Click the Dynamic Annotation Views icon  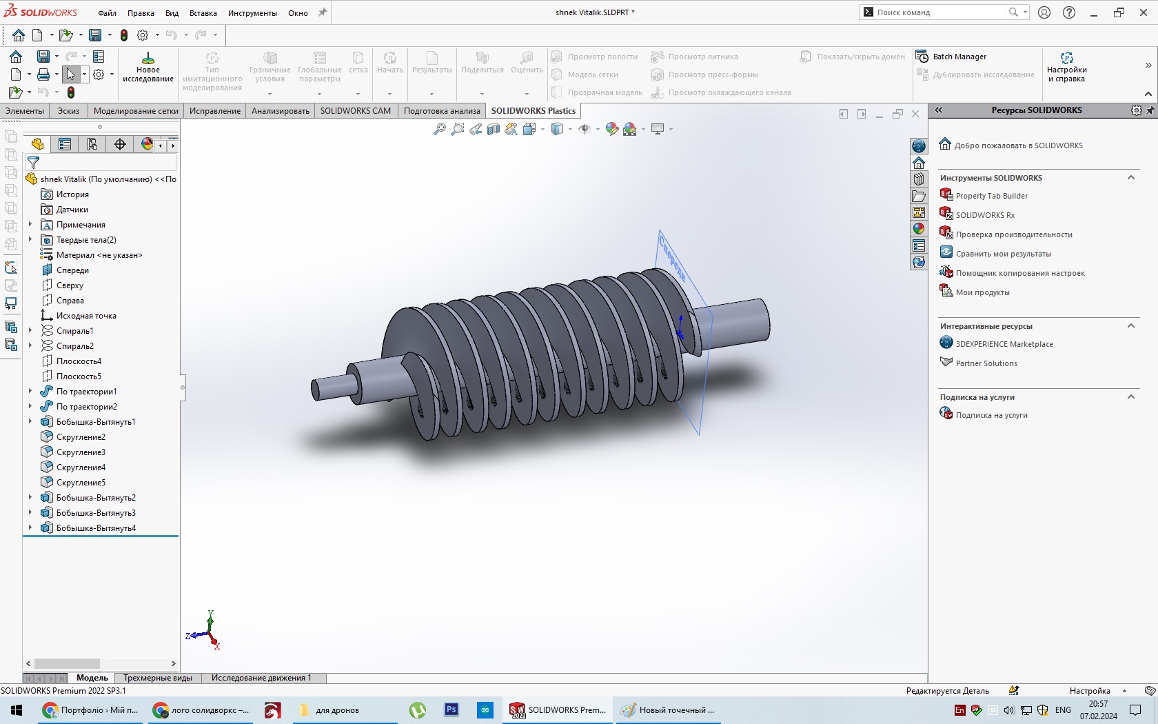511,129
